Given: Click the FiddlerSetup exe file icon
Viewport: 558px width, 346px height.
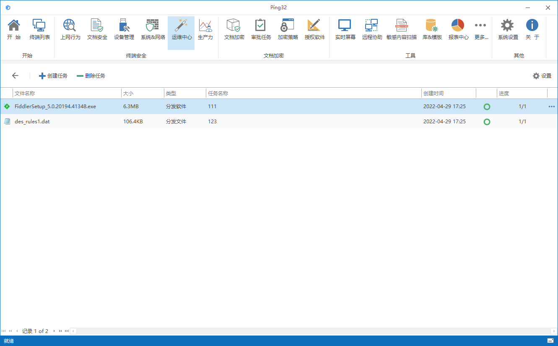Looking at the screenshot, I should [x=7, y=107].
